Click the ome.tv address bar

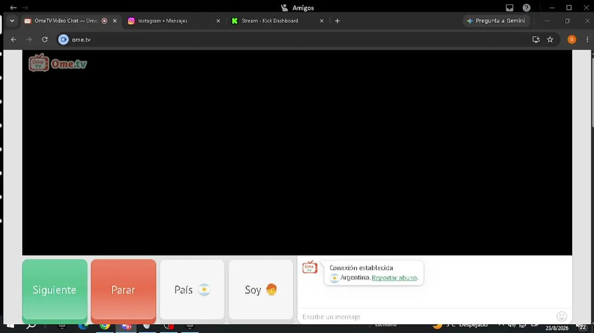point(296,40)
